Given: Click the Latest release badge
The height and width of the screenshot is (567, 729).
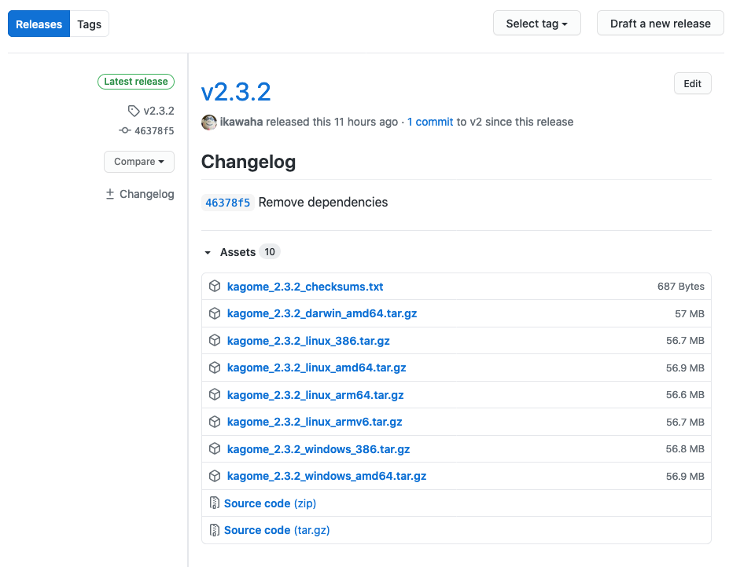Looking at the screenshot, I should [x=136, y=81].
